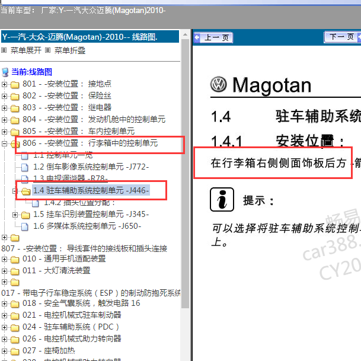Select the title Y-一汽-大众-迈腾 线路图 header
Screen dimensions: 361x361
[x=90, y=37]
